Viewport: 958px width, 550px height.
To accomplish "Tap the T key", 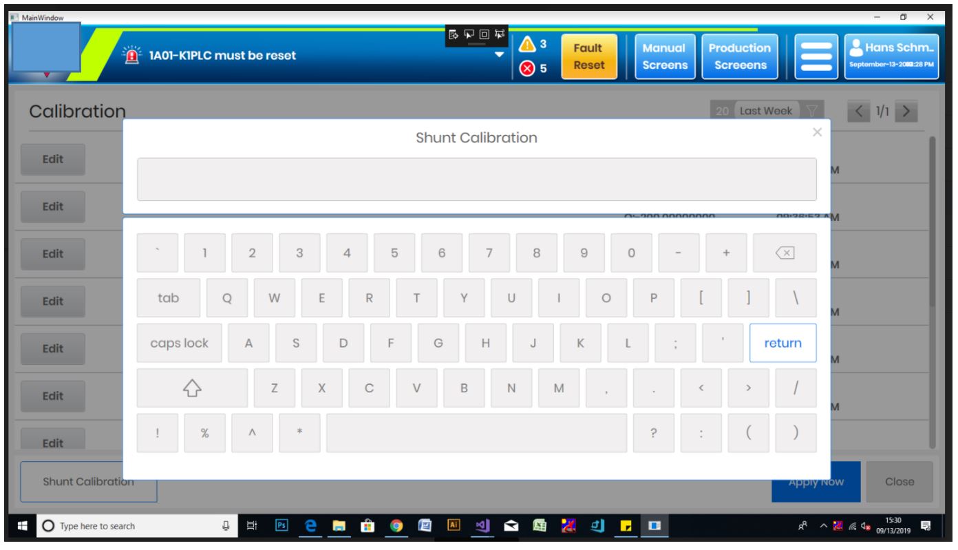I will tap(417, 298).
